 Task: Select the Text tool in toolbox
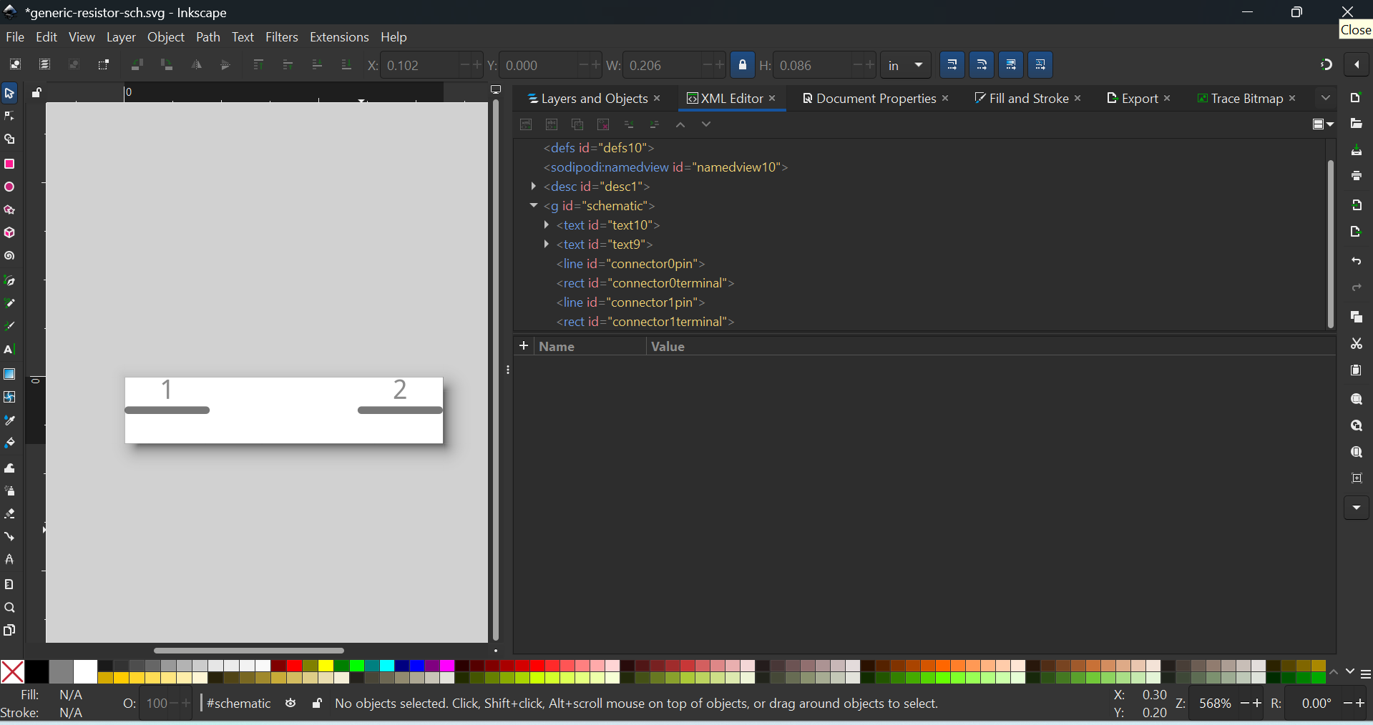point(9,350)
